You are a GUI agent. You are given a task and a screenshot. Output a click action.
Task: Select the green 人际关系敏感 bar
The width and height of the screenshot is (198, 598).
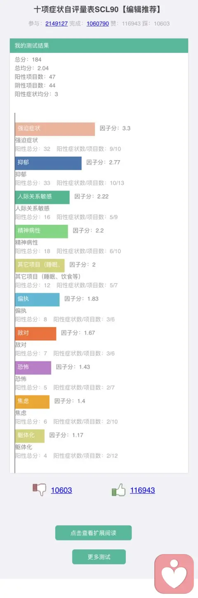[42, 197]
